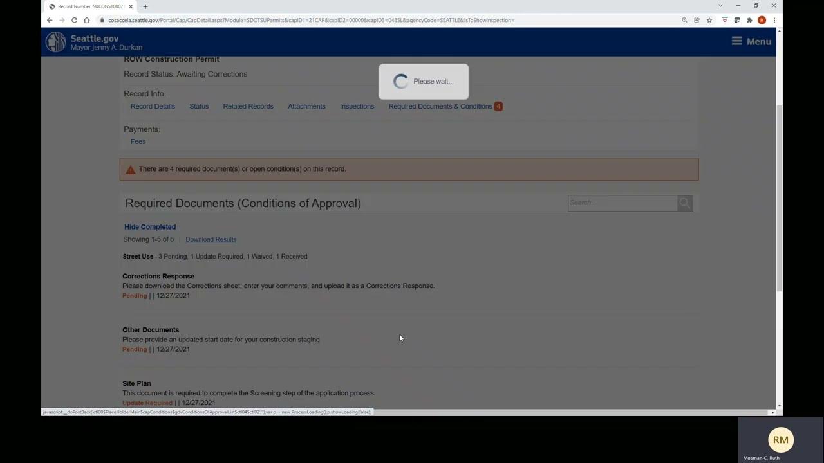Open the Chrome three-dot menu
This screenshot has height=463, width=824.
point(774,20)
